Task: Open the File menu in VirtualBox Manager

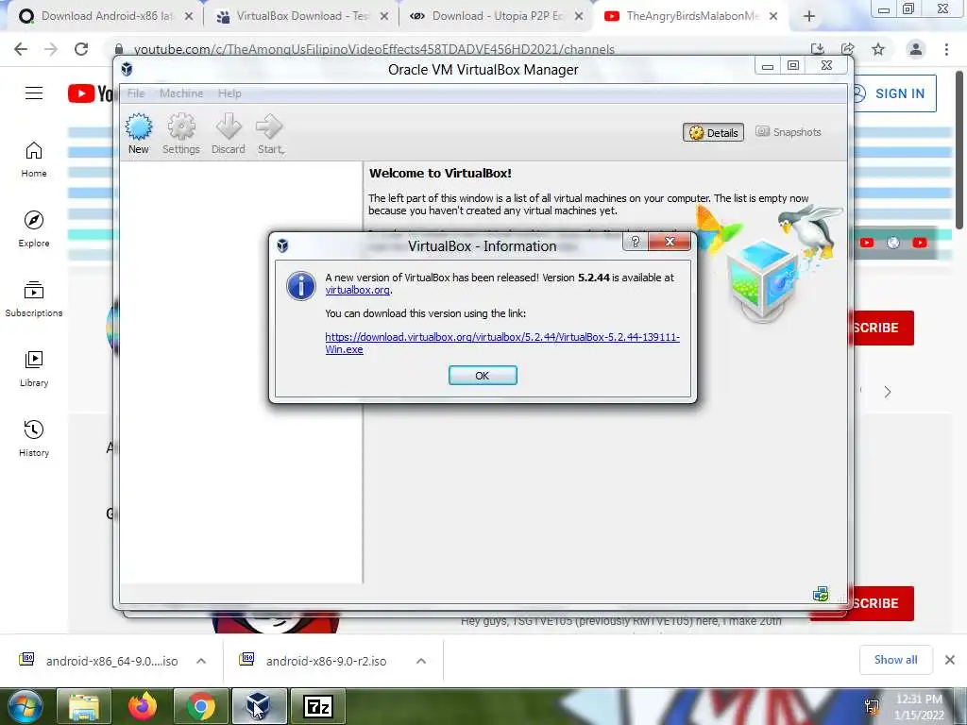Action: coord(136,93)
